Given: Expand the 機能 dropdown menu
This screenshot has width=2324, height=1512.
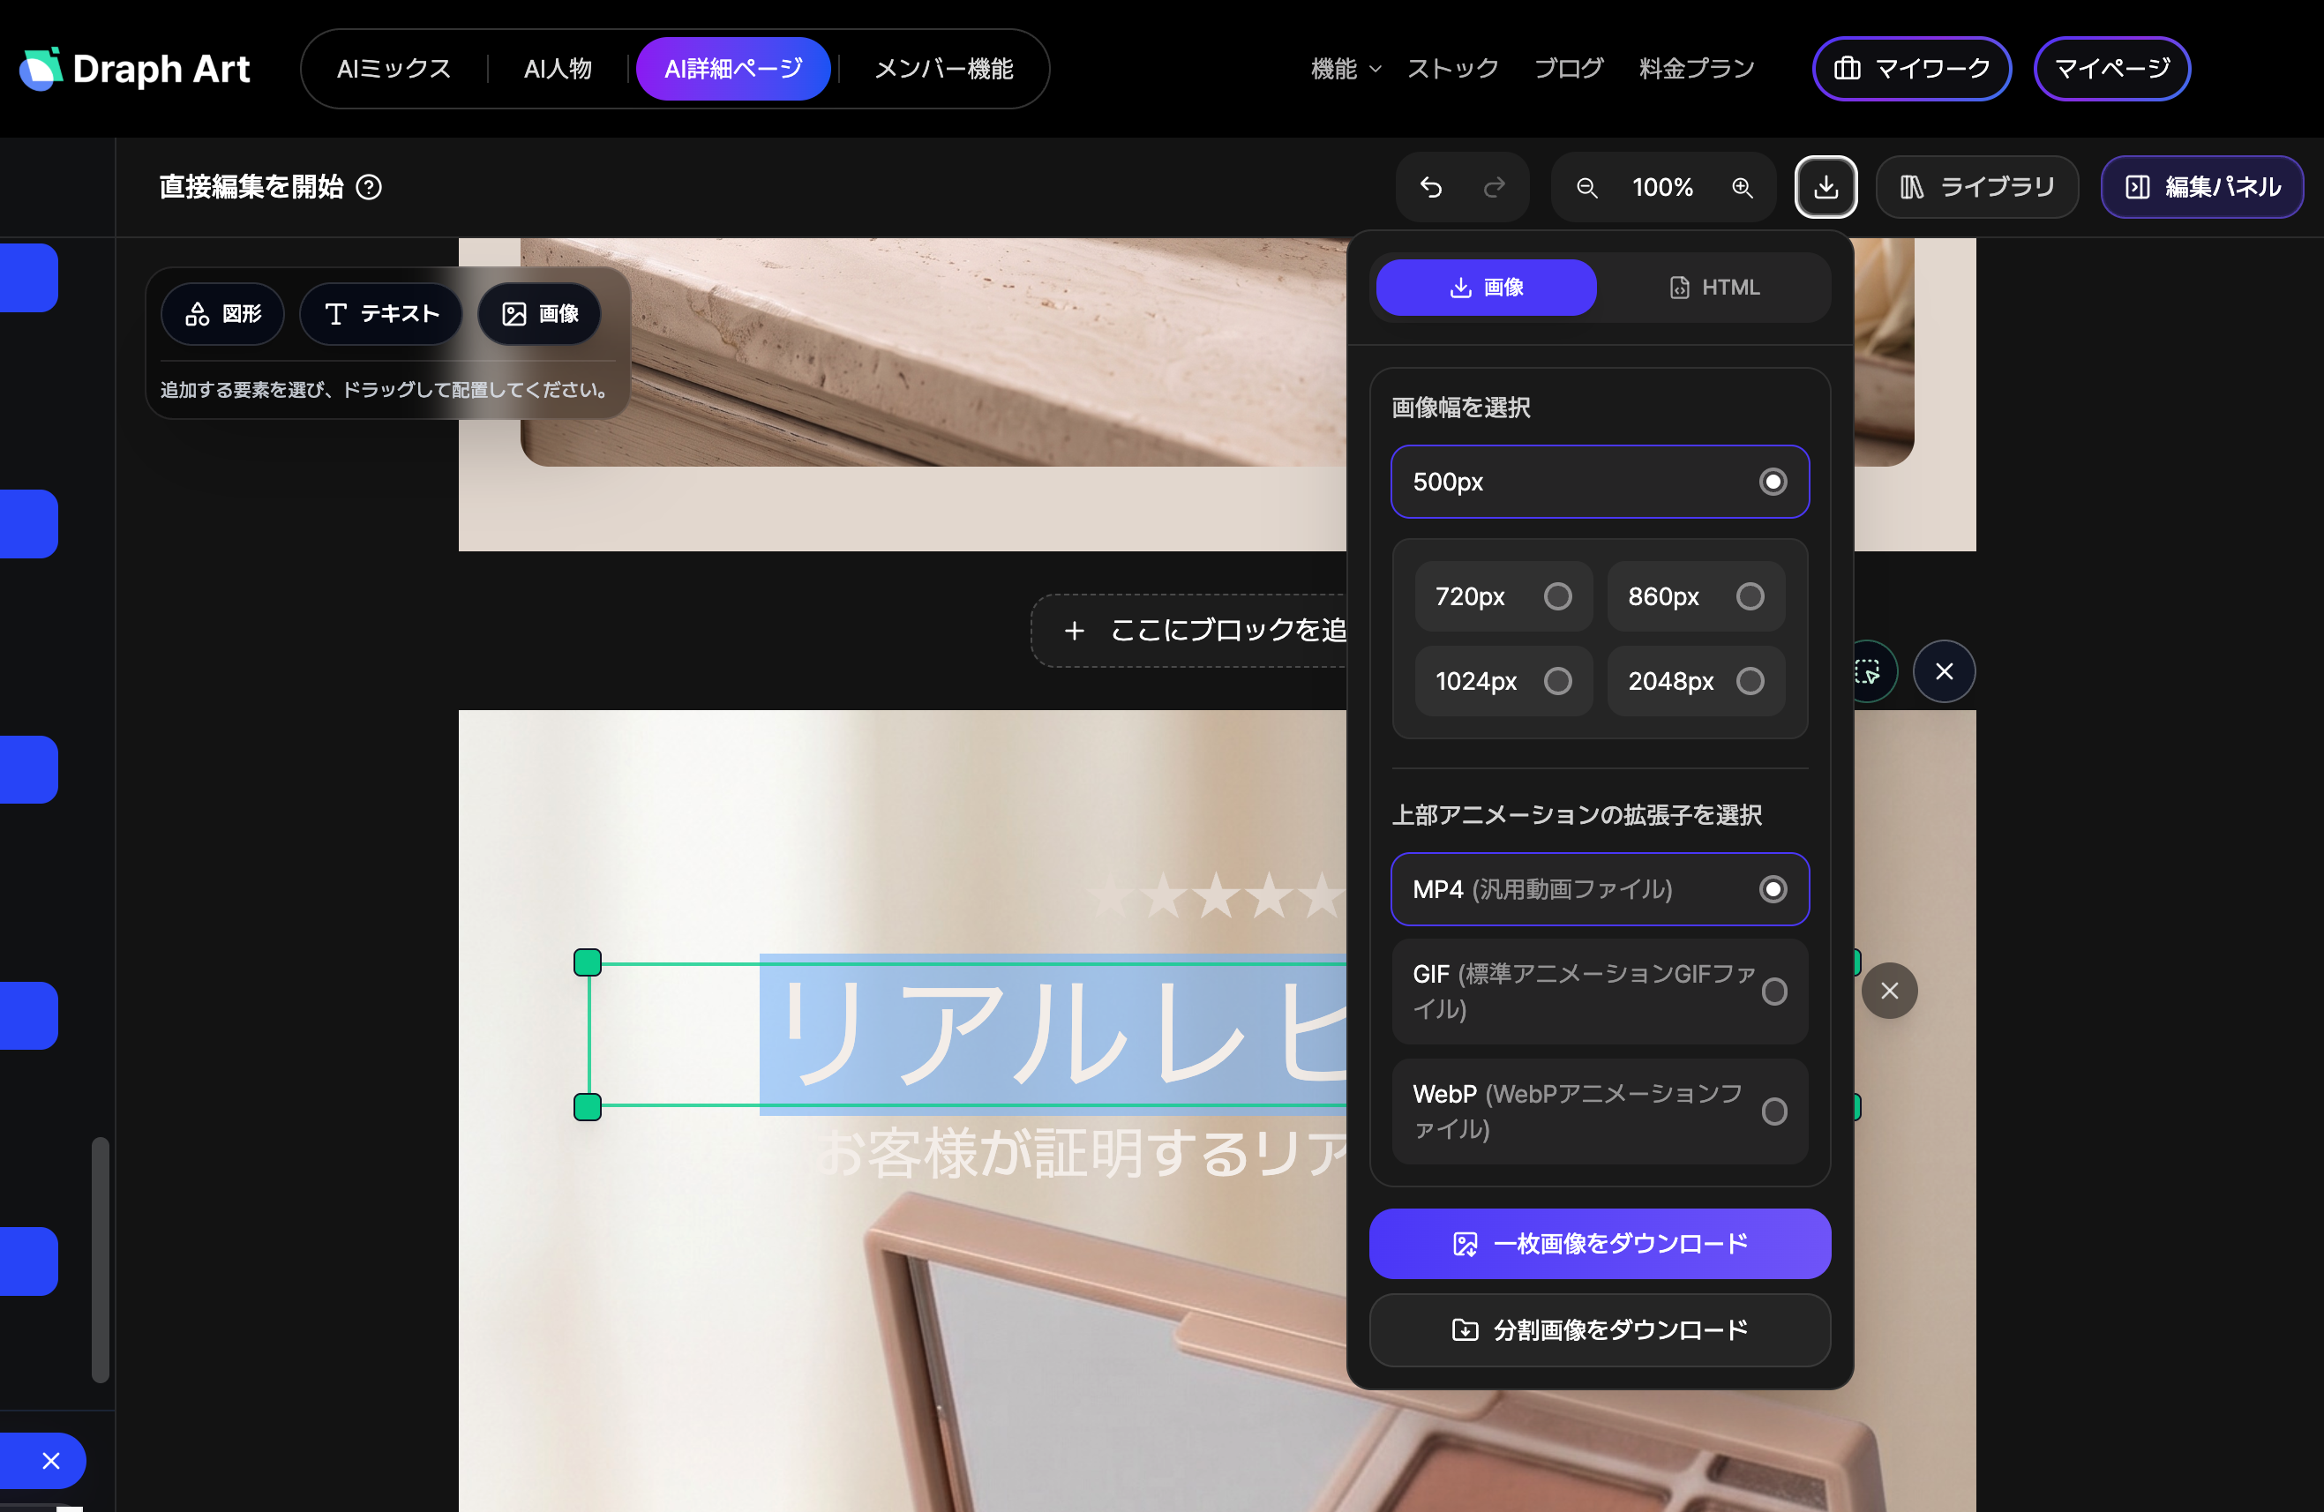Looking at the screenshot, I should tap(1346, 68).
